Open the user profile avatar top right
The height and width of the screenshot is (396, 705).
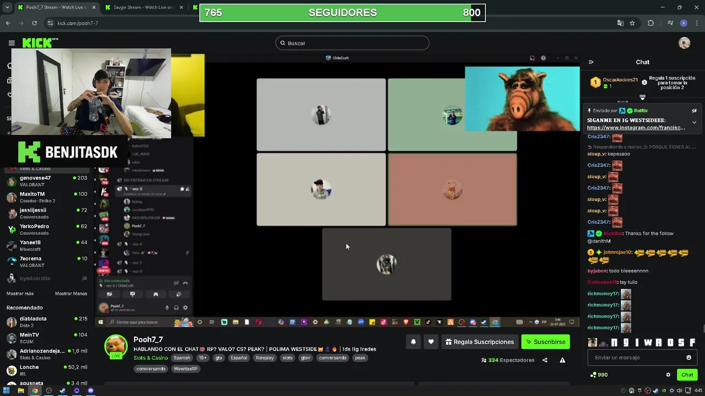click(685, 43)
